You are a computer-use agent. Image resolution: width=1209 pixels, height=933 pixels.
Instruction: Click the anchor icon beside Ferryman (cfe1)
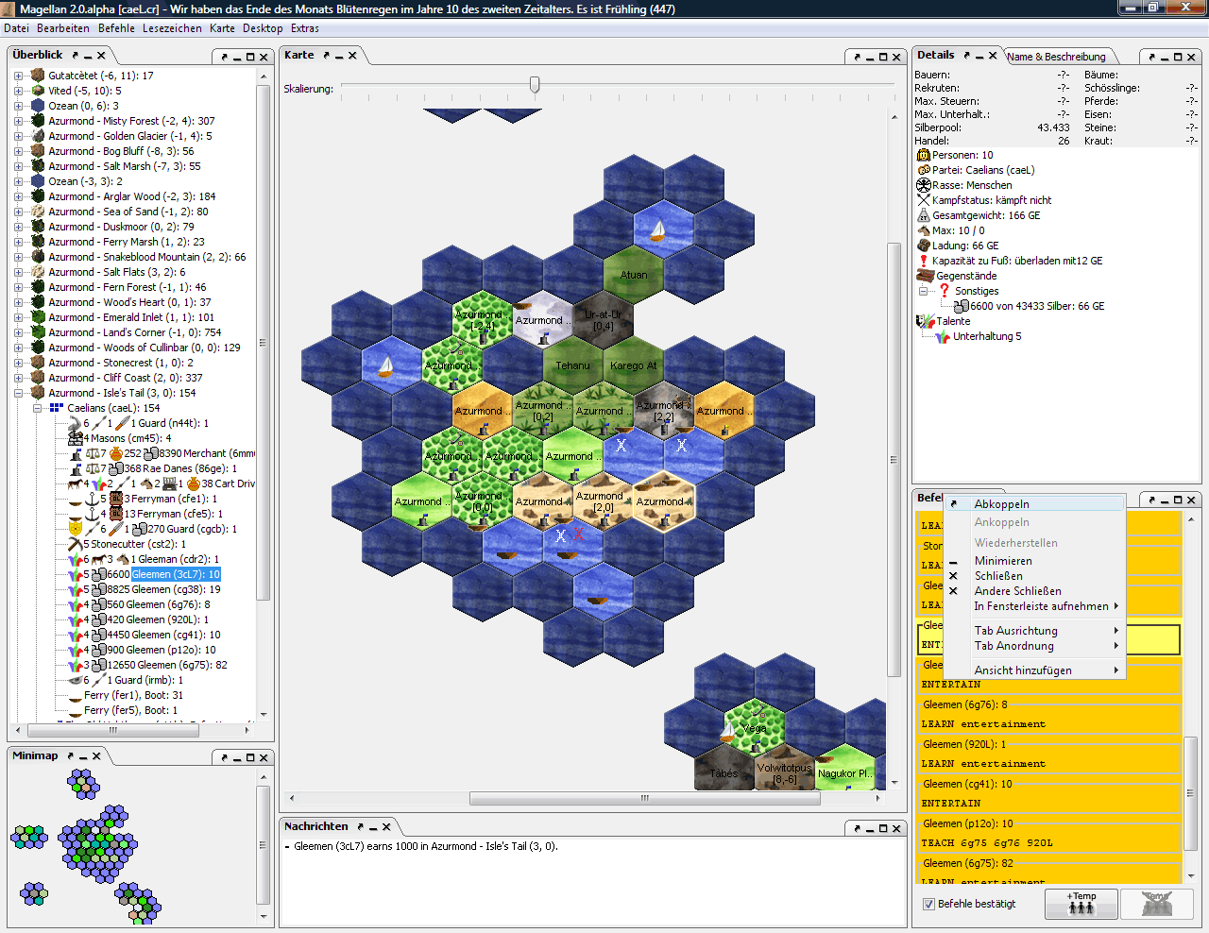point(92,500)
